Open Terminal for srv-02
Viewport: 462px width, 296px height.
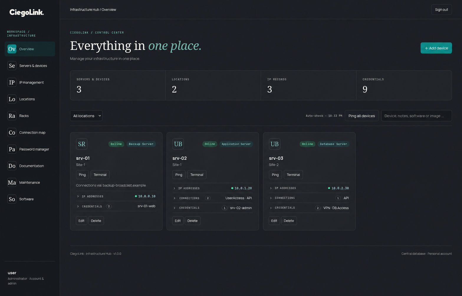coord(197,175)
